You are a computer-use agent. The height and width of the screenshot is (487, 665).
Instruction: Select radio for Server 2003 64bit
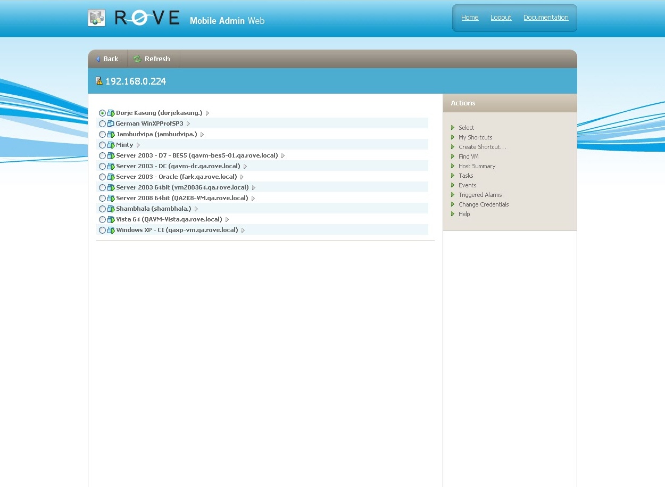tap(102, 187)
